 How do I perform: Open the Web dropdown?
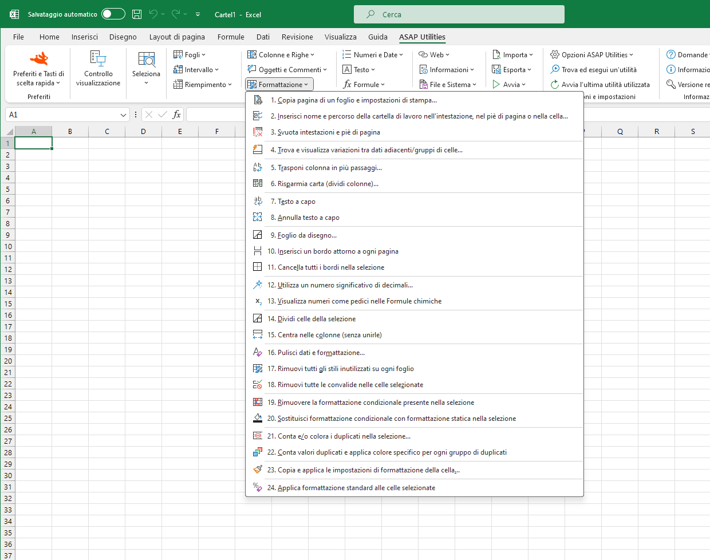click(x=433, y=55)
